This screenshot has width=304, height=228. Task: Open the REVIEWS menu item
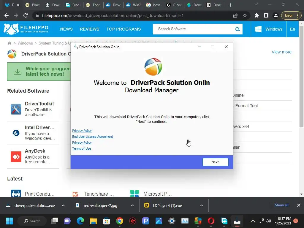tap(90, 29)
